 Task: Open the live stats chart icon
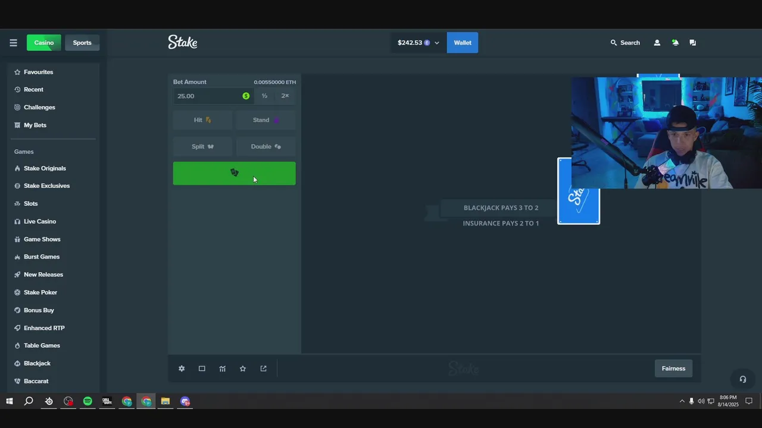(x=223, y=369)
